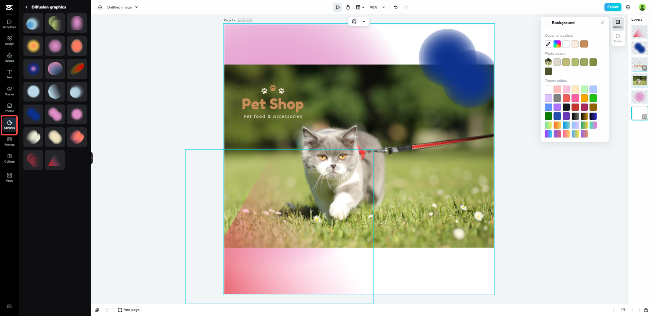Close the Background panel
The height and width of the screenshot is (316, 652).
coord(602,23)
